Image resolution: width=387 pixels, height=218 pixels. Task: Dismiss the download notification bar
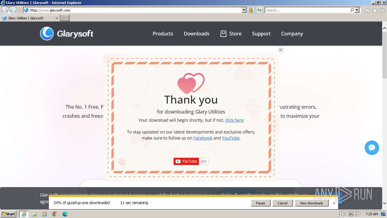click(334, 203)
